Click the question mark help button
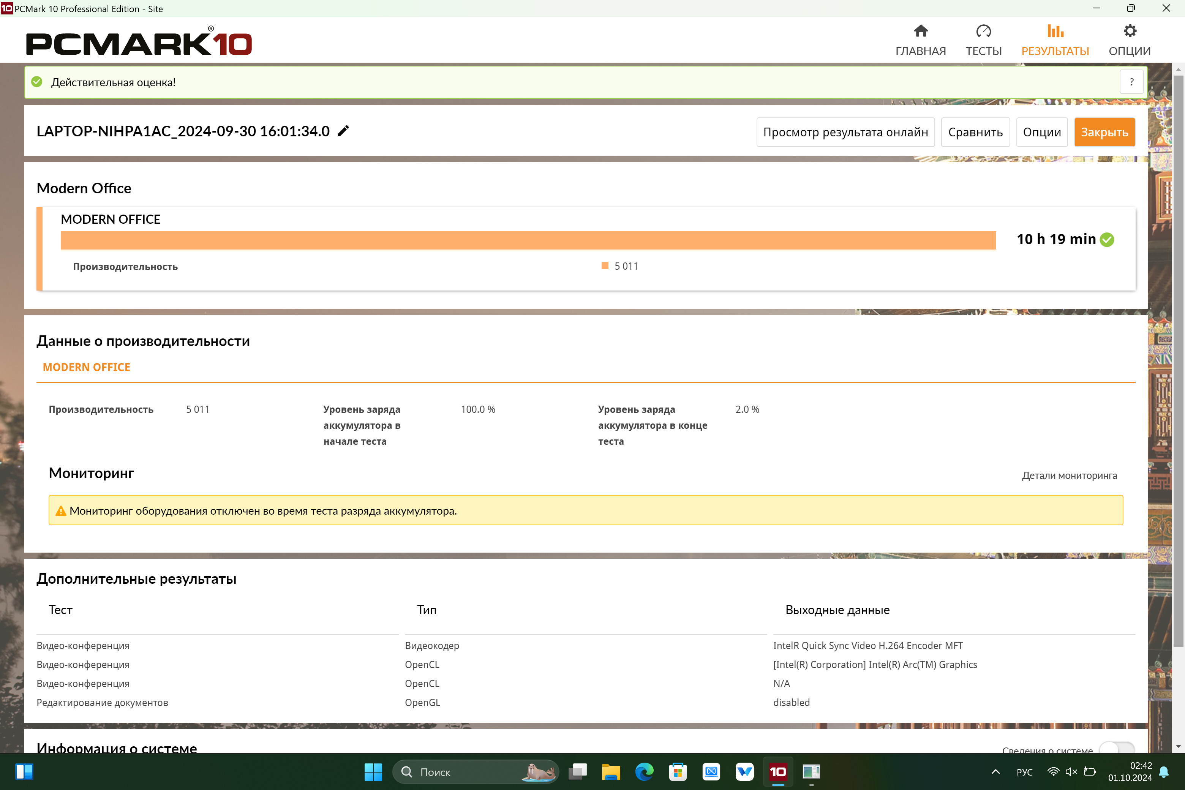The width and height of the screenshot is (1185, 790). tap(1131, 82)
